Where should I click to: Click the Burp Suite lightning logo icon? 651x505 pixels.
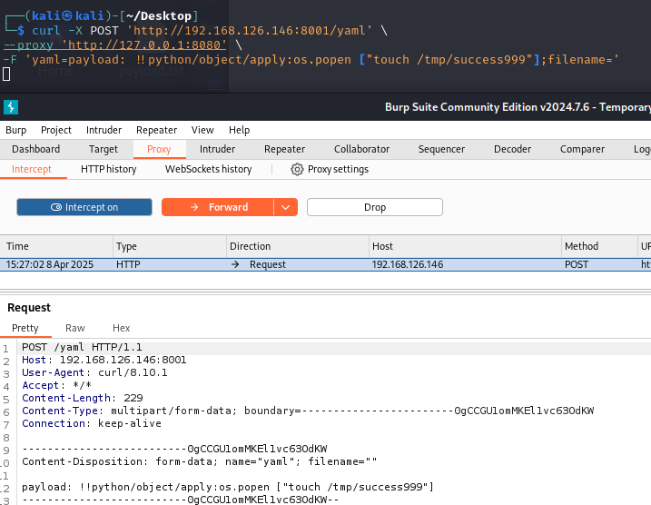11,107
